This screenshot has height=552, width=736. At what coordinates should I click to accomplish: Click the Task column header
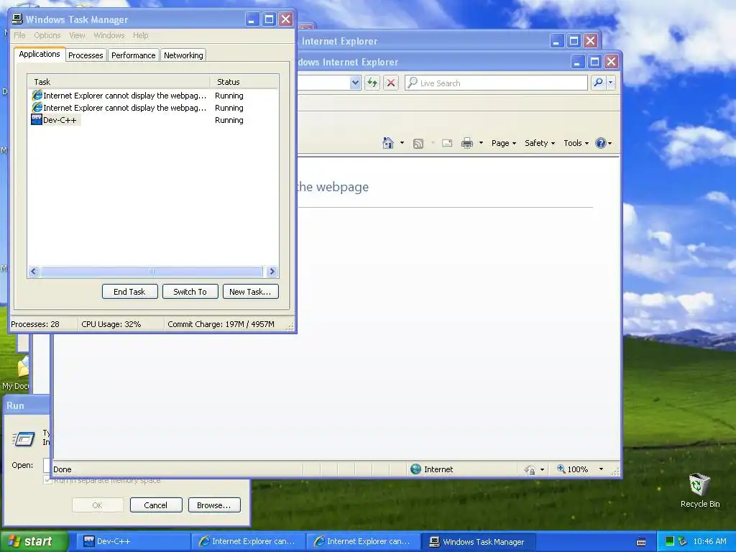click(119, 82)
